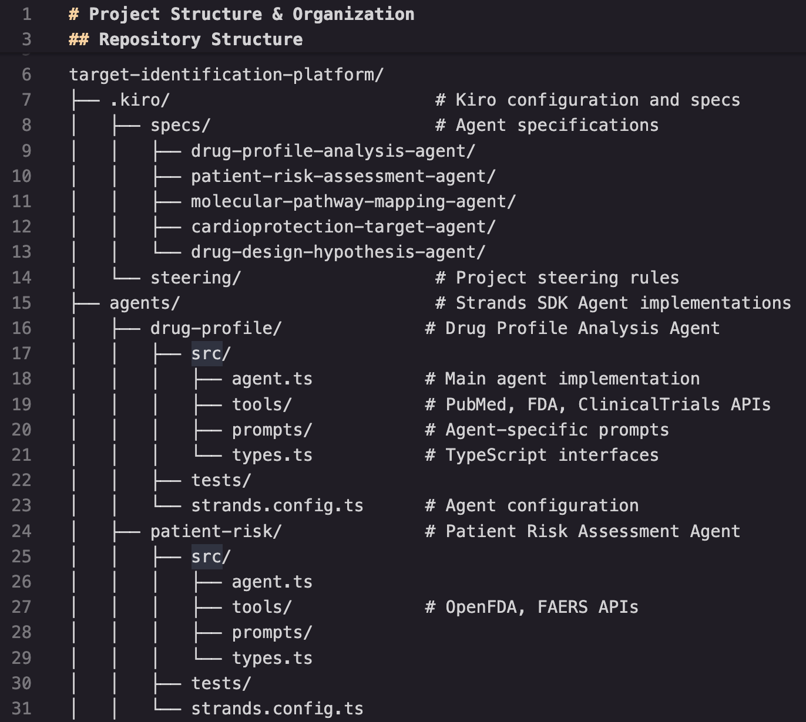Click the specs/ directory text

click(180, 125)
